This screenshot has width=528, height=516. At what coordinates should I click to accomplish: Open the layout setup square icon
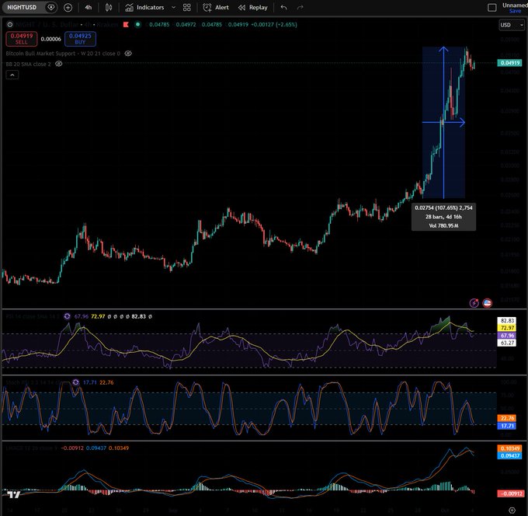point(492,8)
